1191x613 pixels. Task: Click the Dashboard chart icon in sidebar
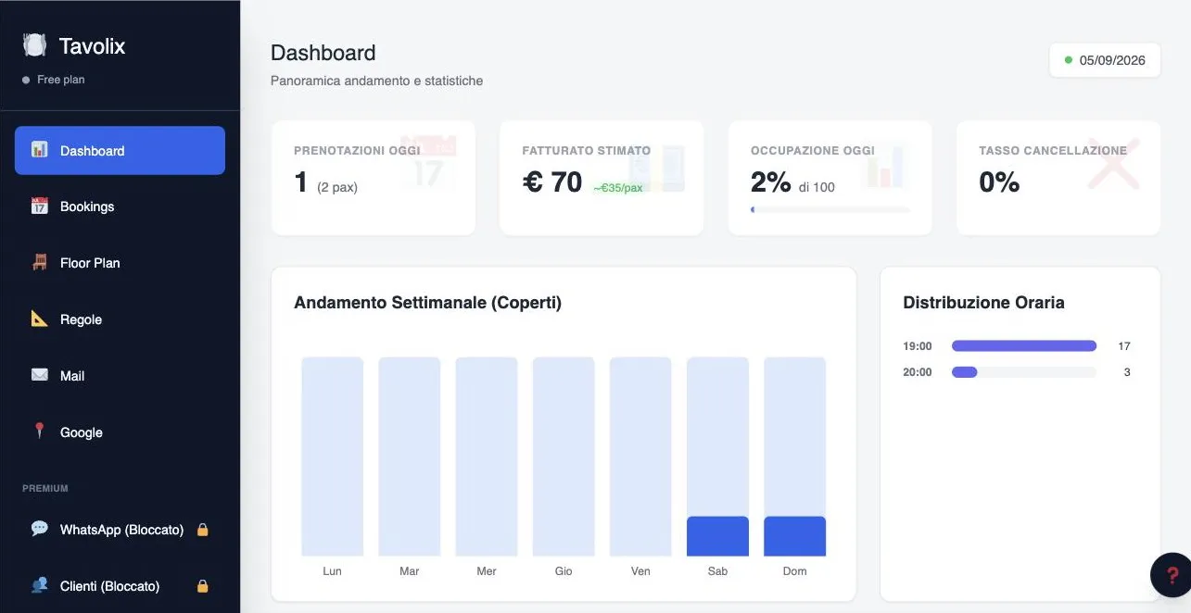[x=39, y=150]
